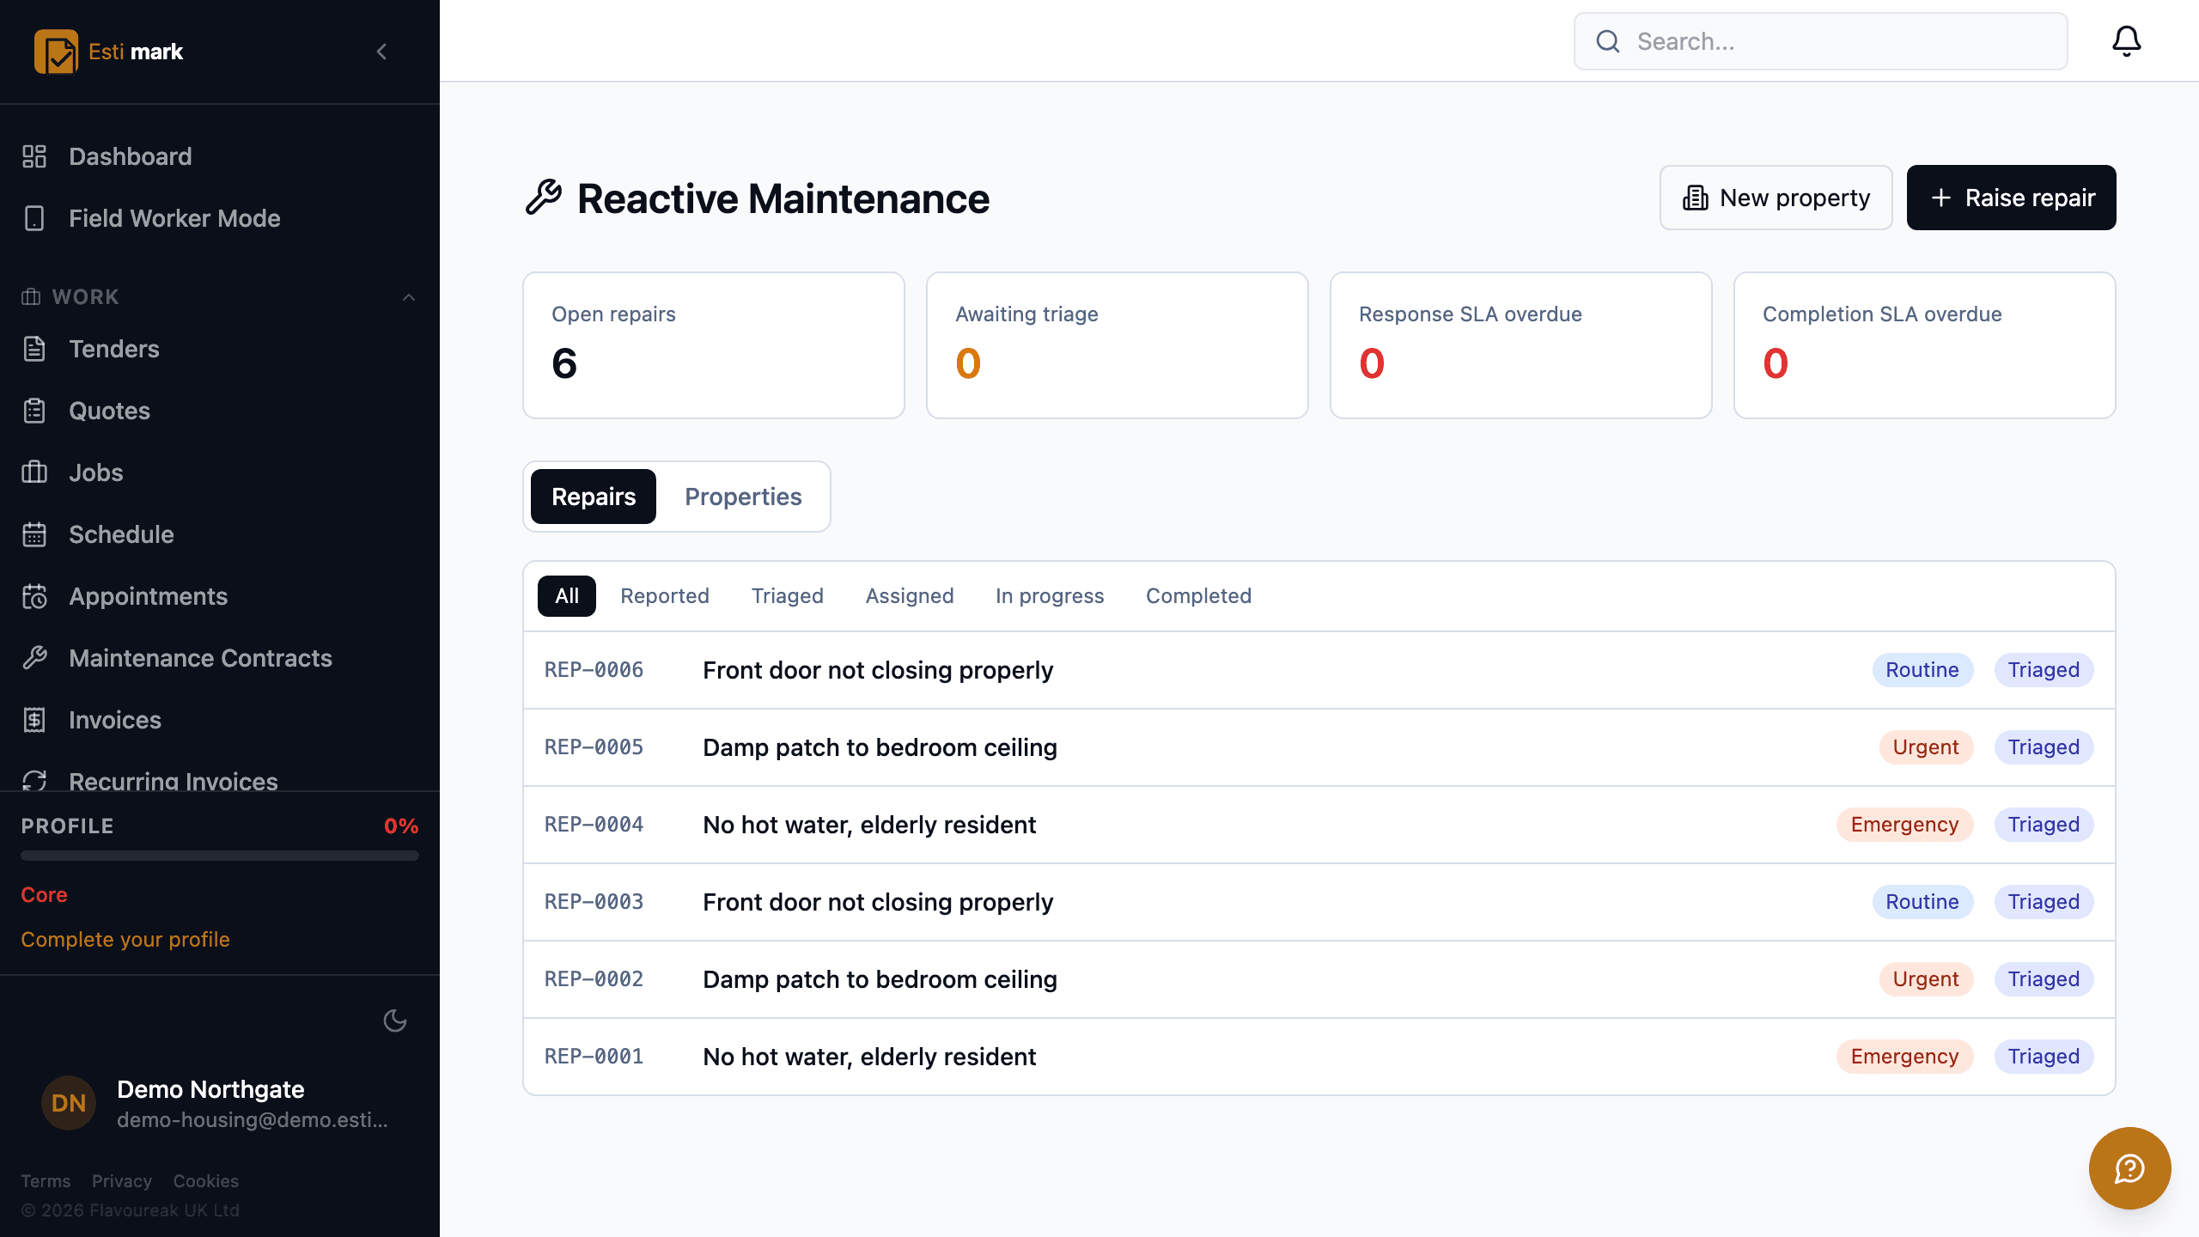The width and height of the screenshot is (2199, 1237).
Task: Open the Awaiting triage stat card
Action: click(1118, 345)
